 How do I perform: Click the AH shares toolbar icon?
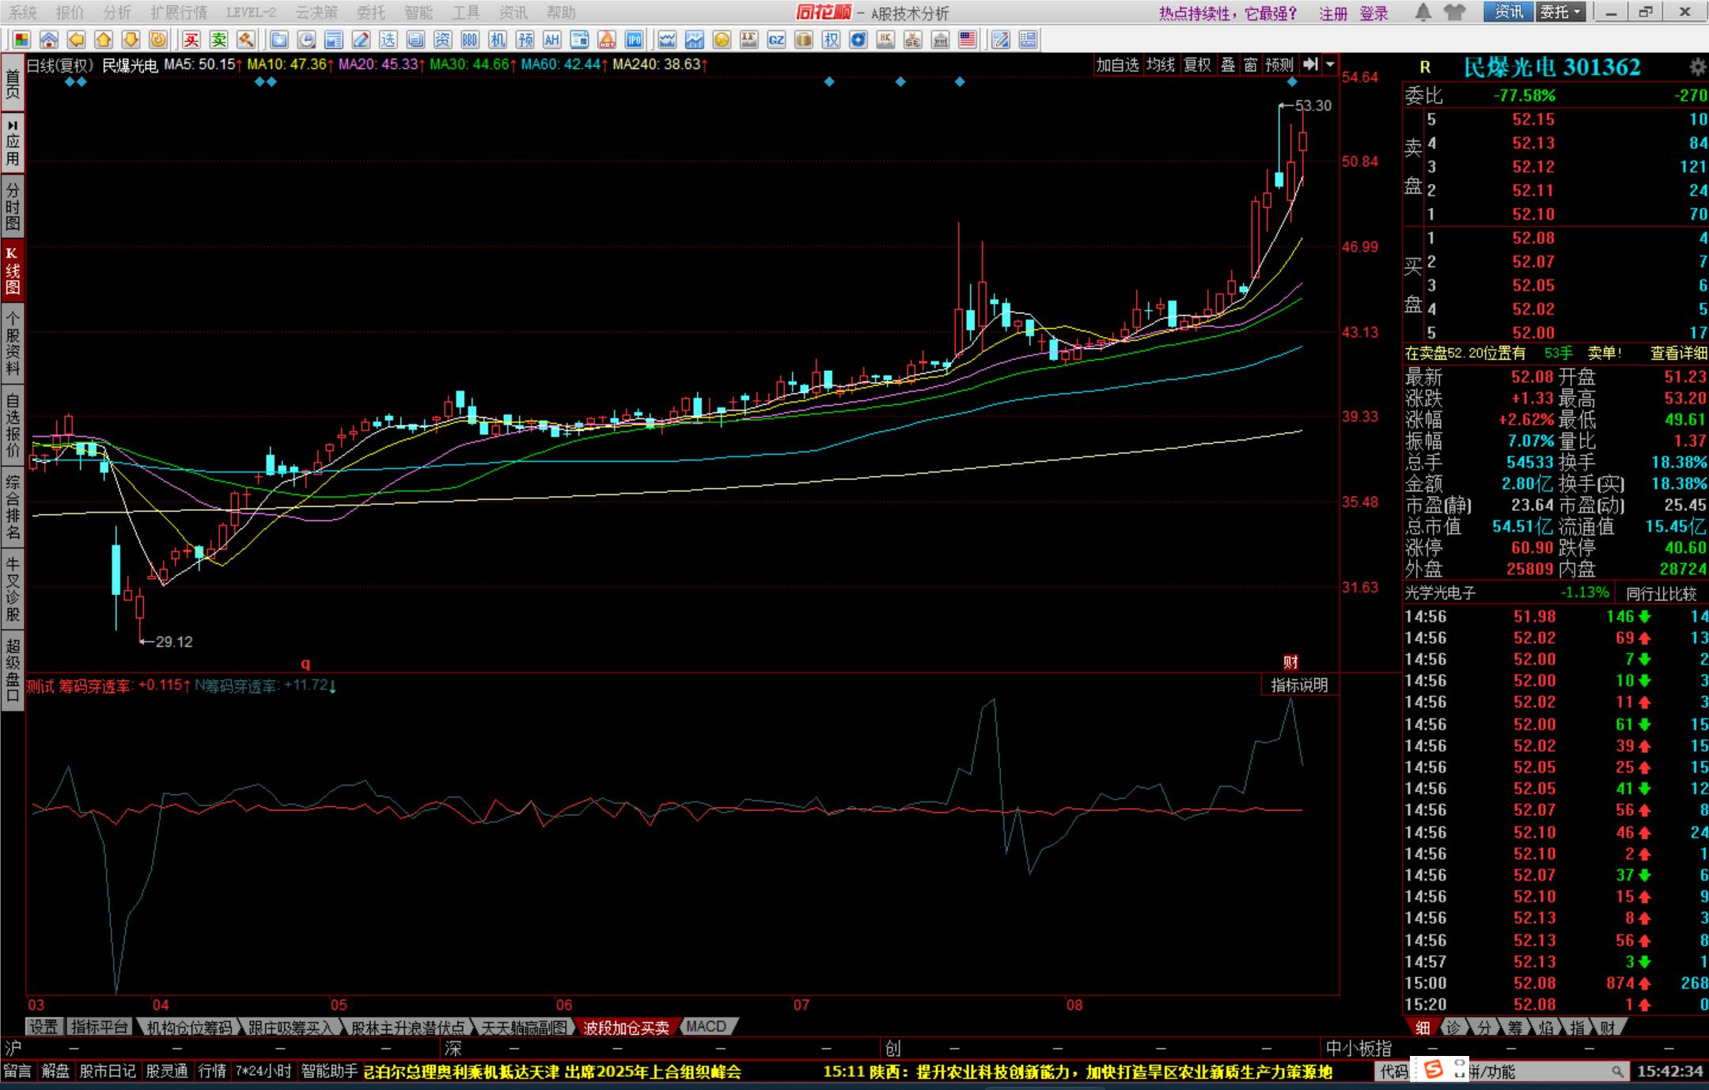point(551,40)
